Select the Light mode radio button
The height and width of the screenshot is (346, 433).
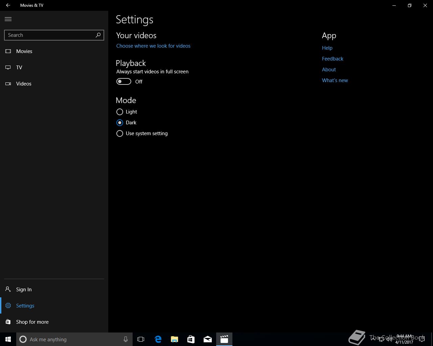[119, 112]
